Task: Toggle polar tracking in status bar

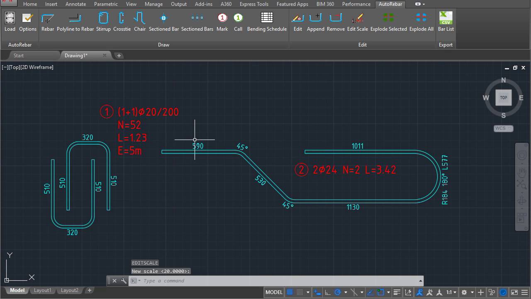Action: tap(337, 292)
